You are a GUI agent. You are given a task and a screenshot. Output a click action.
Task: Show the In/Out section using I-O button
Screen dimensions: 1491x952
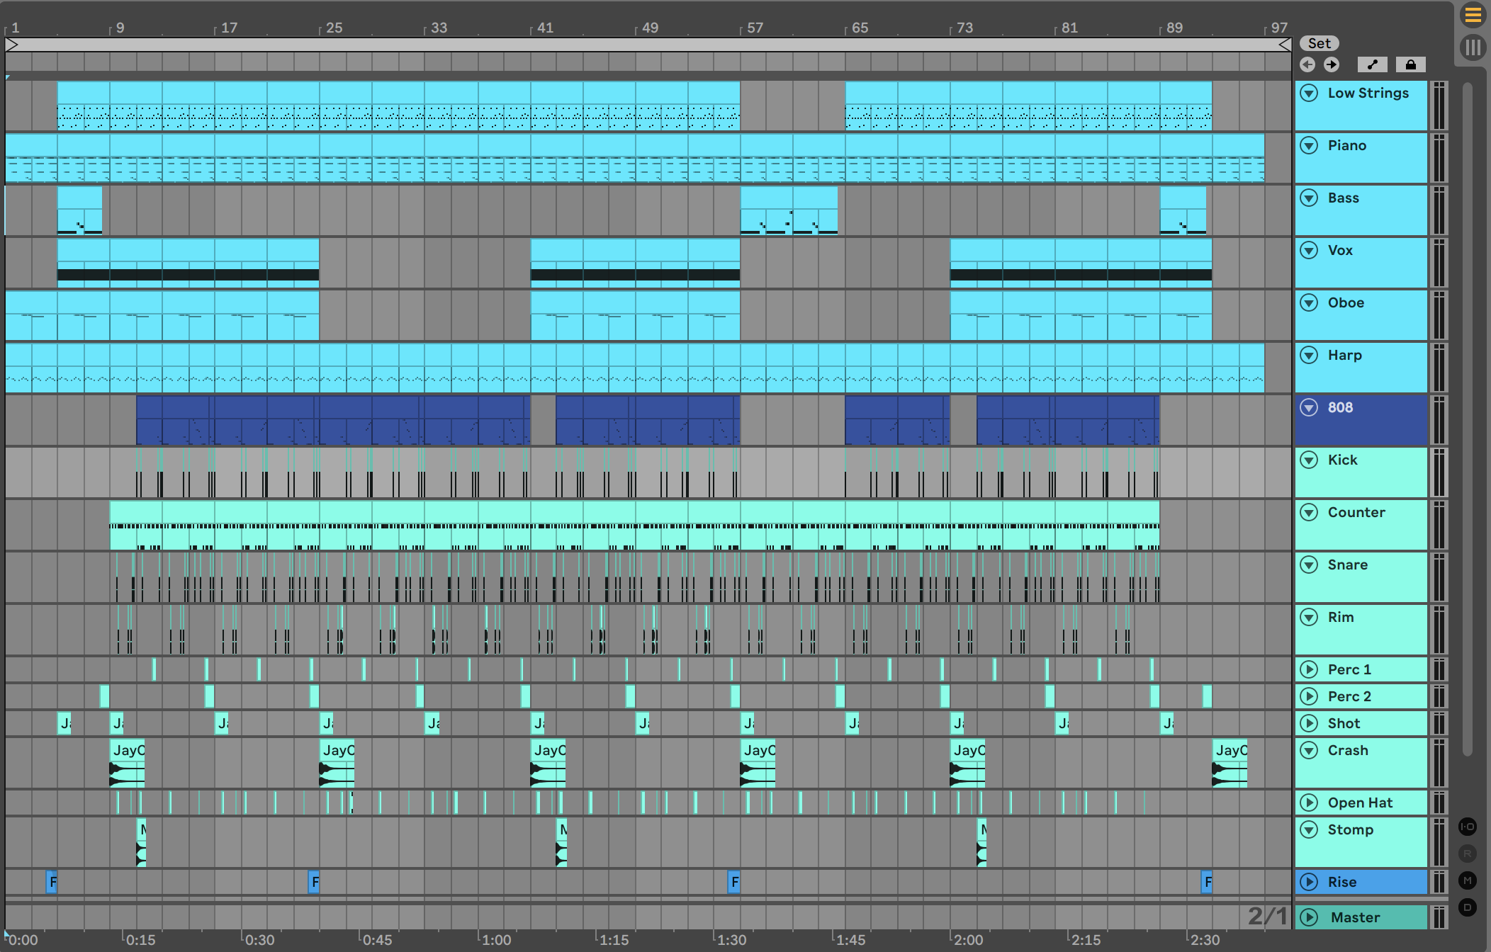tap(1468, 827)
